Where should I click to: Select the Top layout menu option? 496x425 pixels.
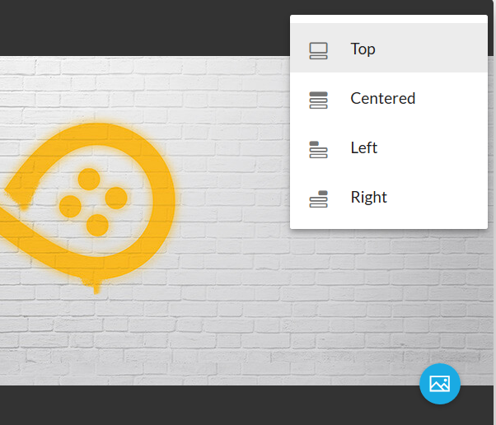[x=388, y=48]
